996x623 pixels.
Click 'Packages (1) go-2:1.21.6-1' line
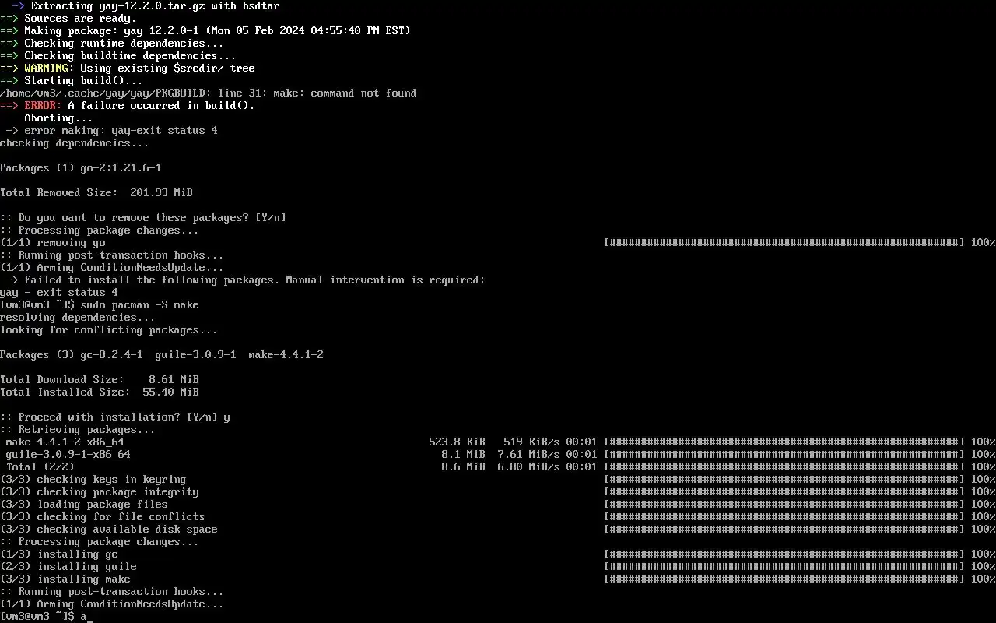[80, 167]
